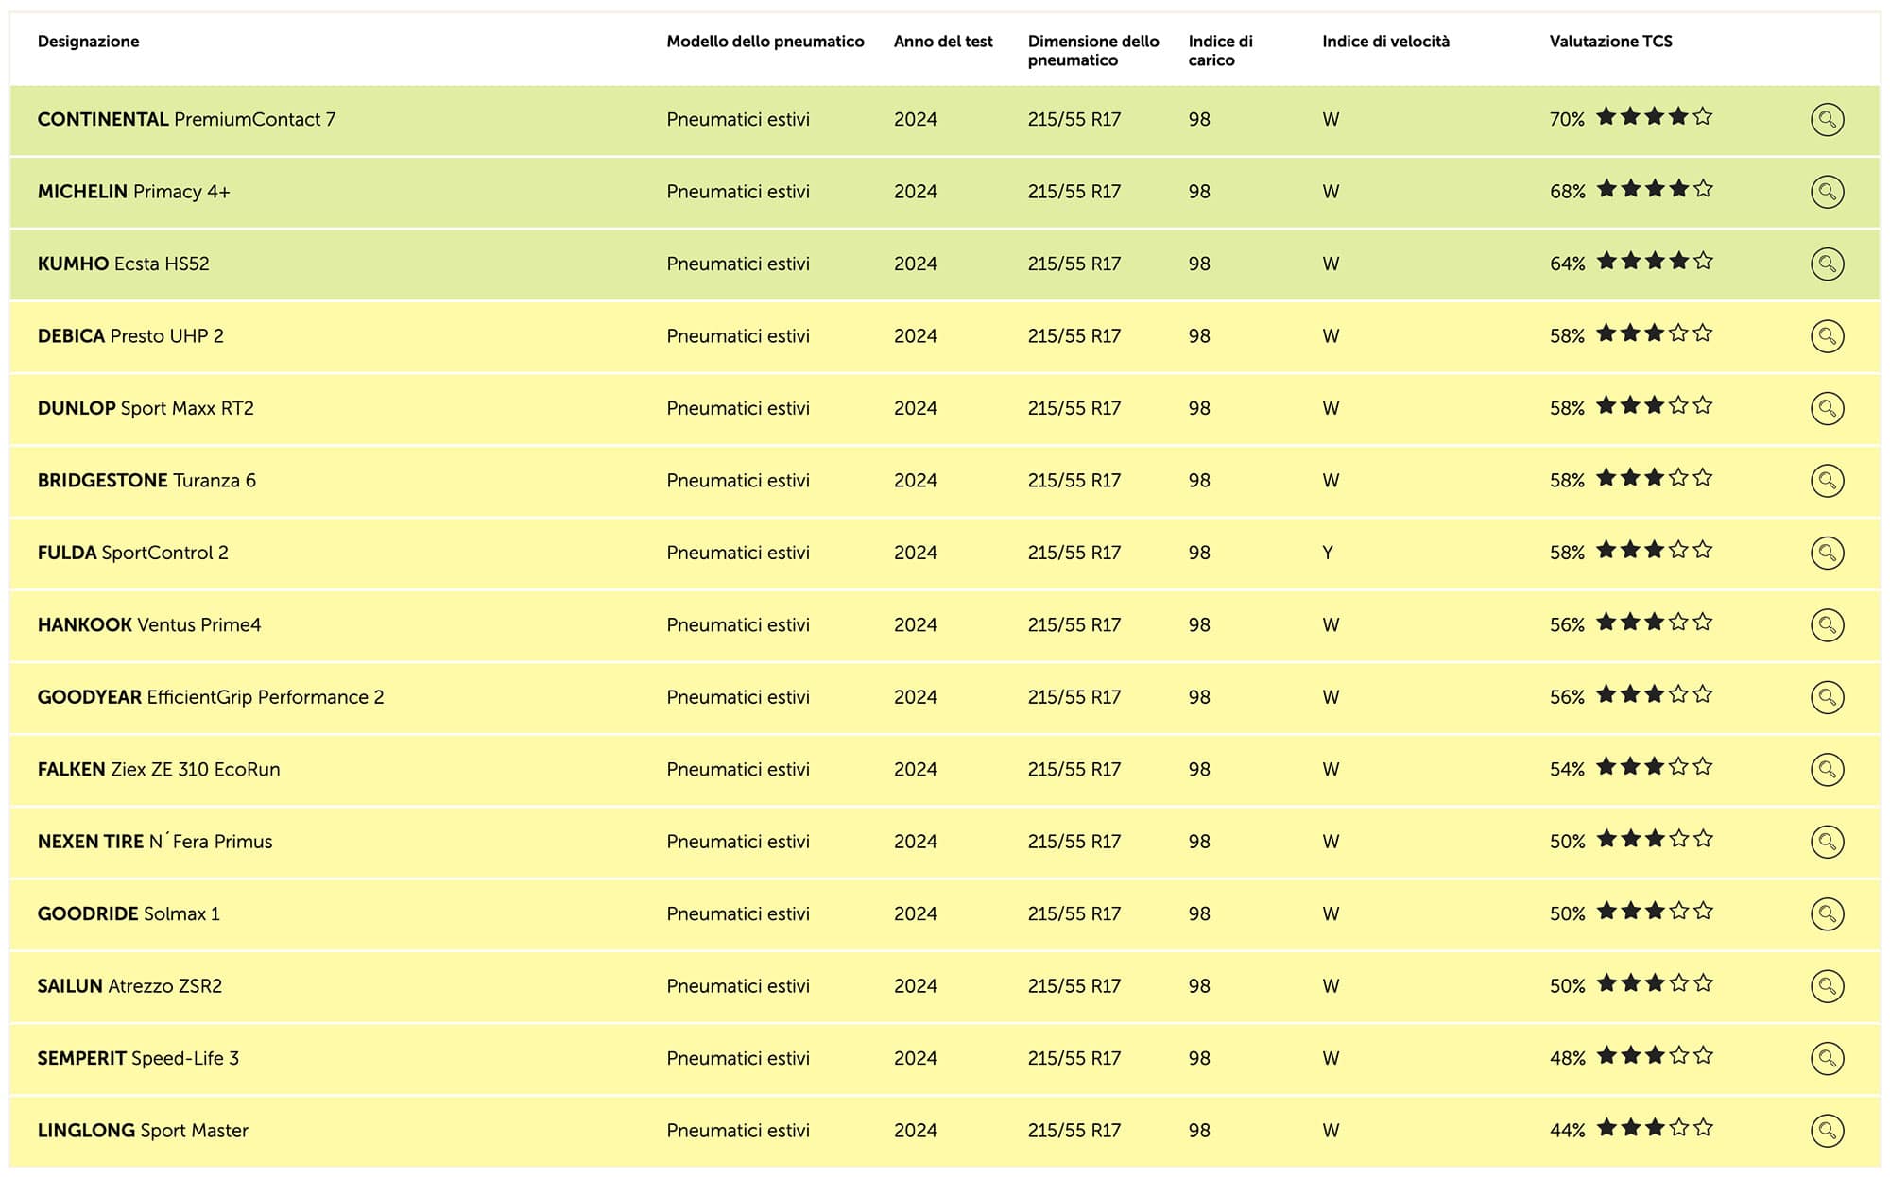Open details magnifier for Sailun Atrezzo ZSR2
This screenshot has width=1890, height=1177.
pos(1827,986)
